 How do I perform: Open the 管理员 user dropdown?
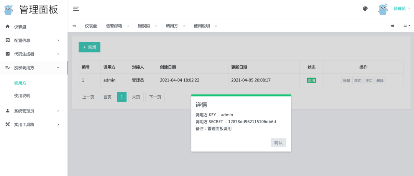401,9
